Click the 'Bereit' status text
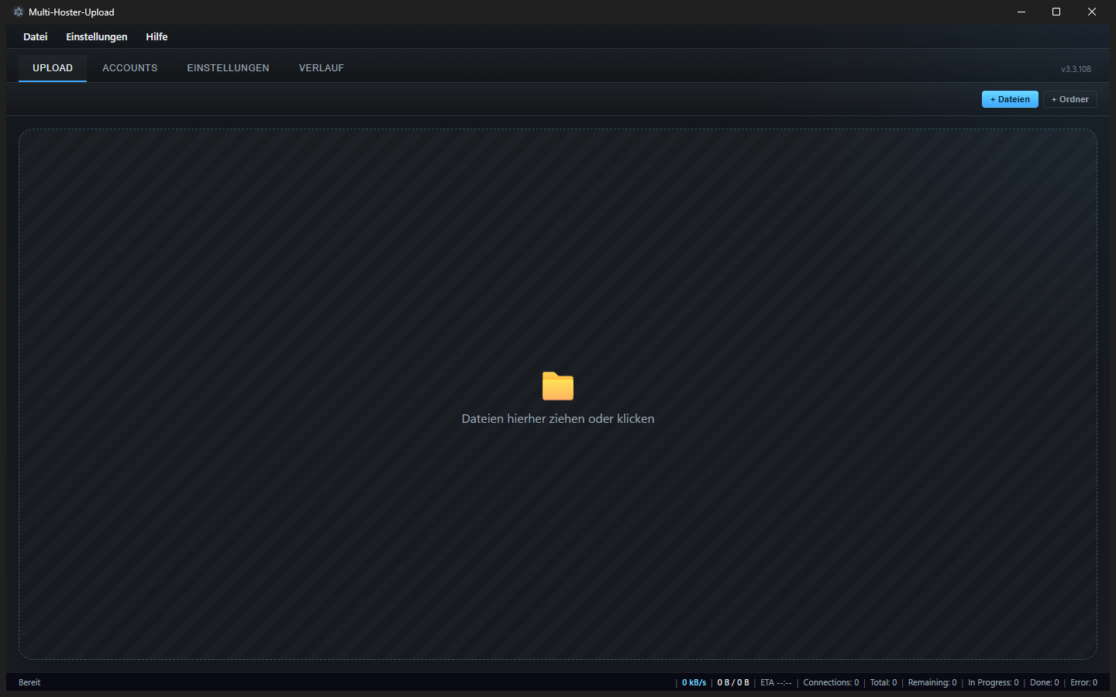Image resolution: width=1116 pixels, height=697 pixels. (x=29, y=682)
